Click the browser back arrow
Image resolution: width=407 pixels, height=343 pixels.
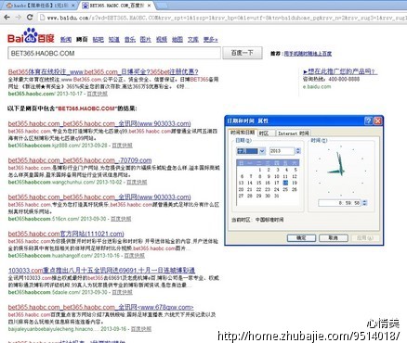pos(7,18)
